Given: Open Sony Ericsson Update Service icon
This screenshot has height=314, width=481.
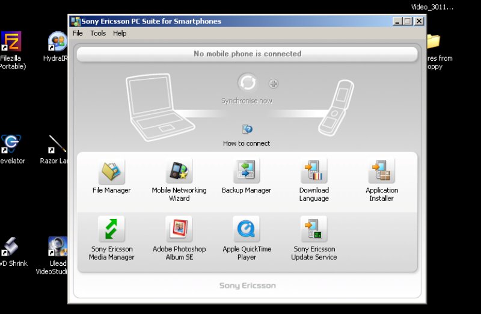Looking at the screenshot, I should 314,229.
